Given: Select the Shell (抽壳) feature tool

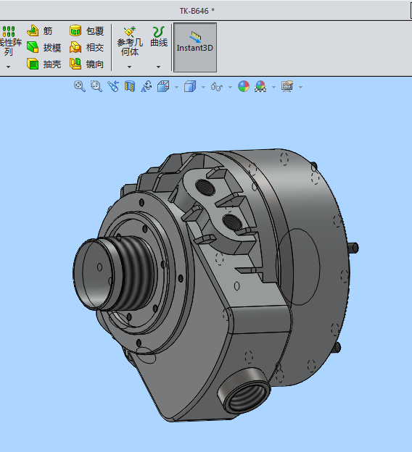Looking at the screenshot, I should click(x=44, y=64).
